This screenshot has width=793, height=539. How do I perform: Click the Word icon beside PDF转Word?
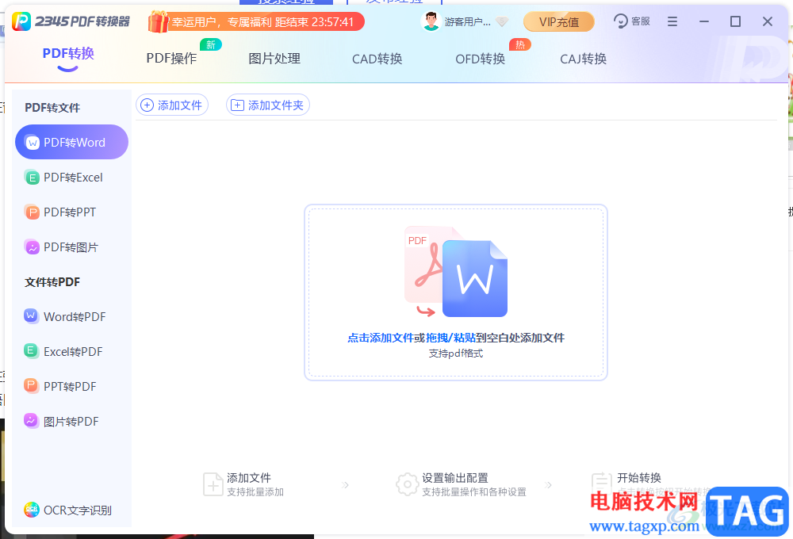tap(33, 143)
